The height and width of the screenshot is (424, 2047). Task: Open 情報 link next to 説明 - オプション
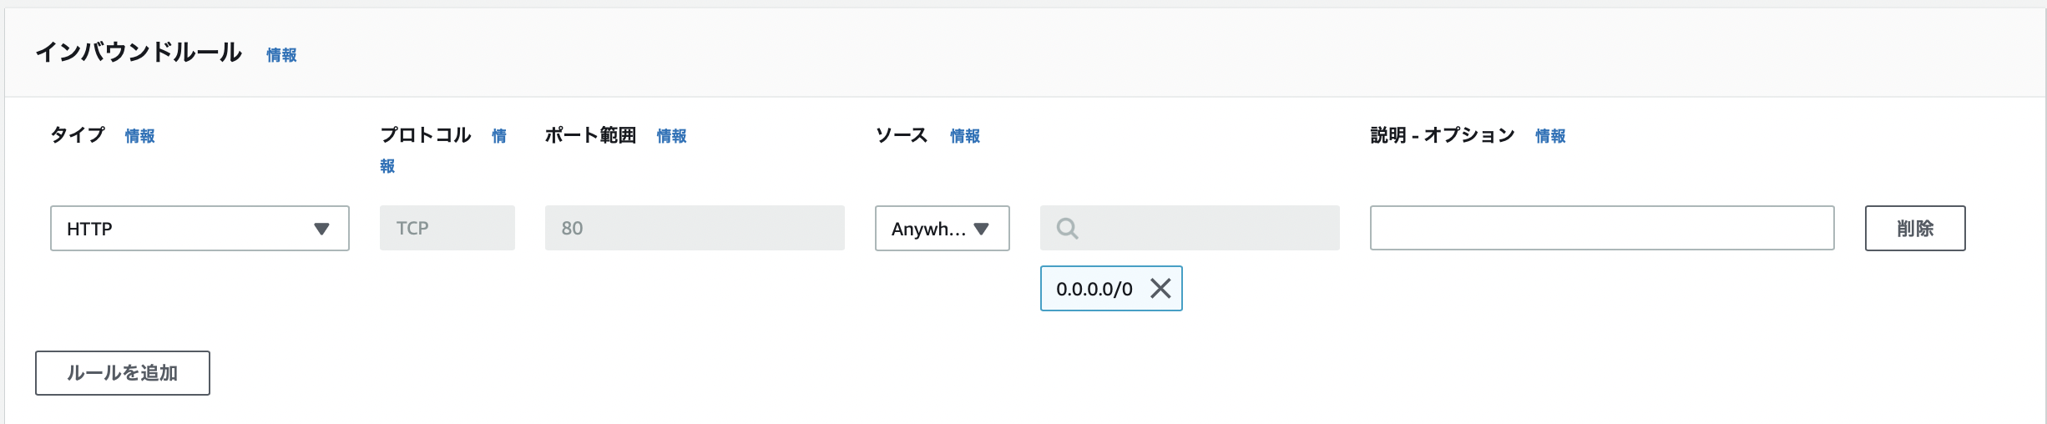(x=1550, y=136)
